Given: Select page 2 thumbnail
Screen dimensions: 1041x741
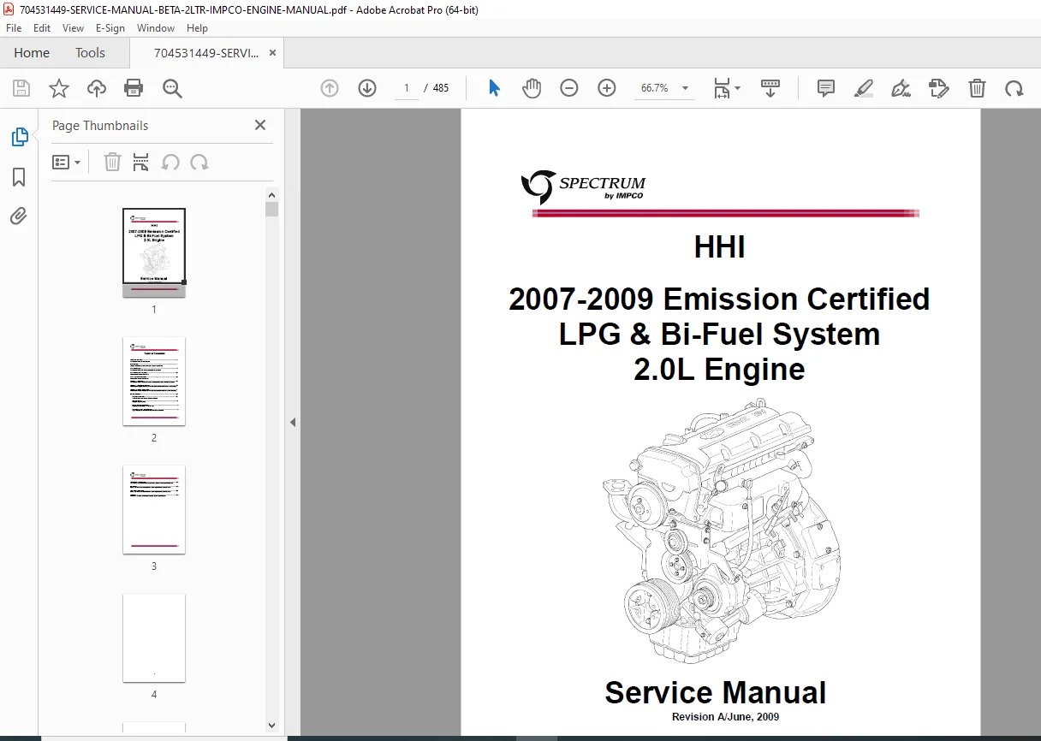Looking at the screenshot, I should (154, 381).
